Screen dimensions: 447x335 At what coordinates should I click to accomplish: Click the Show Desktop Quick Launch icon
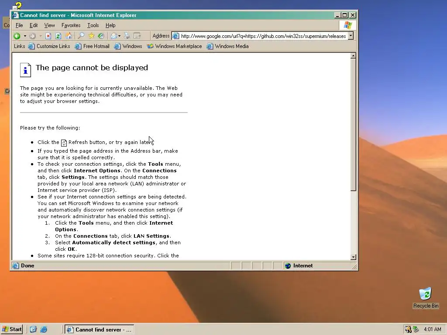(33, 329)
